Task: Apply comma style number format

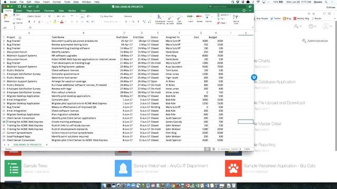Action: click(138, 22)
